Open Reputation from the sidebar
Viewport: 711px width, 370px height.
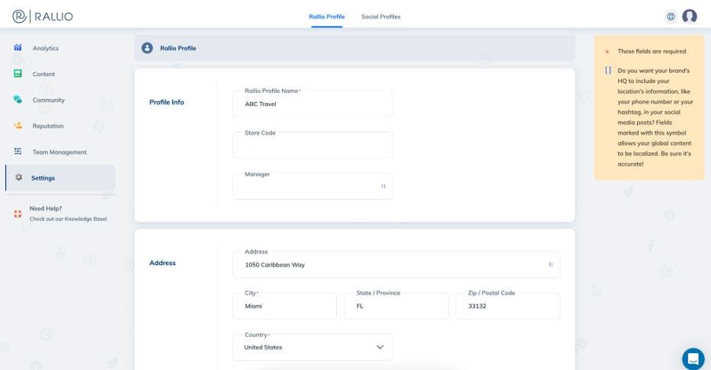(48, 126)
